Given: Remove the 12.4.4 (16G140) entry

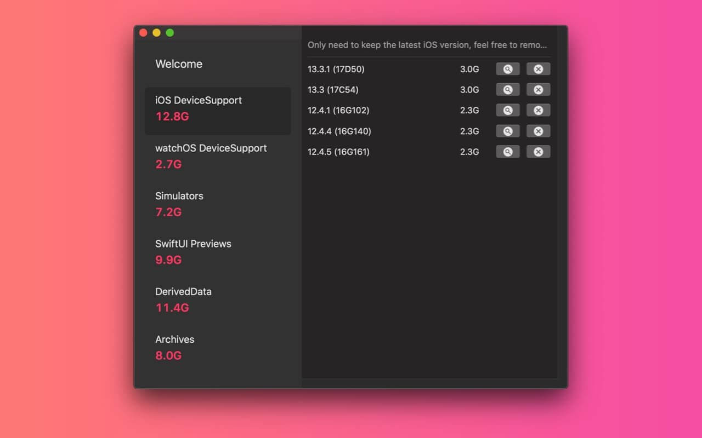Looking at the screenshot, I should pos(539,131).
